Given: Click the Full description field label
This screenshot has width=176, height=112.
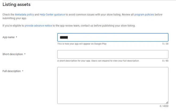Looking at the screenshot, I should click(11, 71).
